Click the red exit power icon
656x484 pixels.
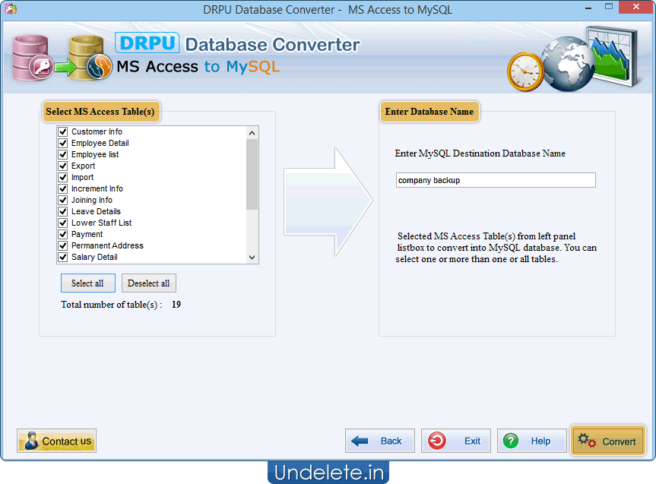coord(437,441)
